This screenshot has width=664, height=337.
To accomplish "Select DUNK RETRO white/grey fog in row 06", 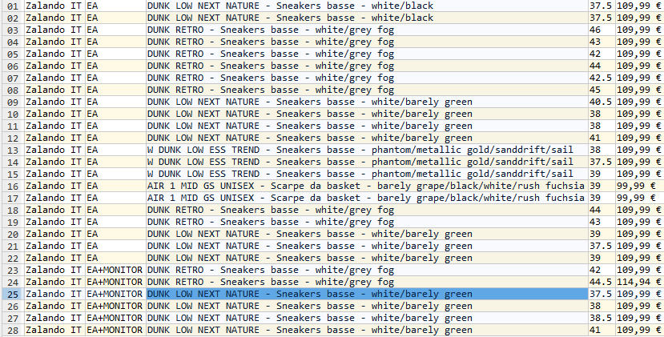I will 367,66.
